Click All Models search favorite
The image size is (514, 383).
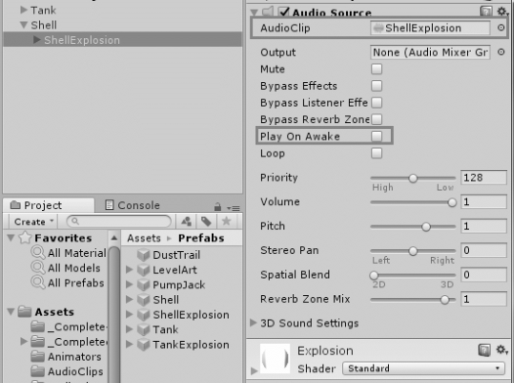coord(65,268)
